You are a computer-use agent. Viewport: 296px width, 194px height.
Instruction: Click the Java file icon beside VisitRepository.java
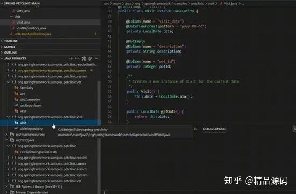13,28
